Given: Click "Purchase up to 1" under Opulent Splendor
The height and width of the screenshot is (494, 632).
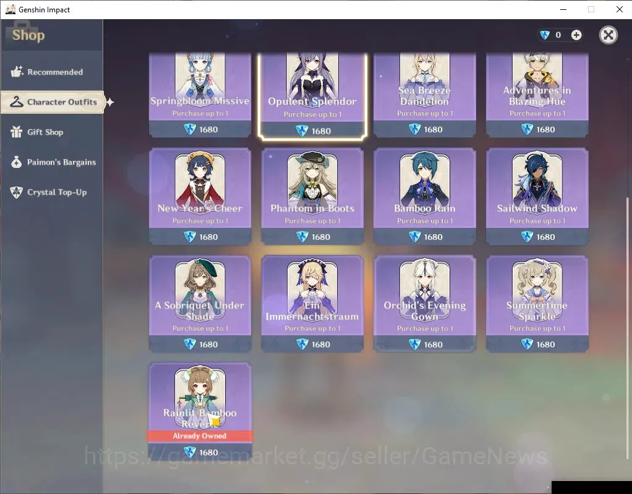Looking at the screenshot, I should pyautogui.click(x=312, y=114).
